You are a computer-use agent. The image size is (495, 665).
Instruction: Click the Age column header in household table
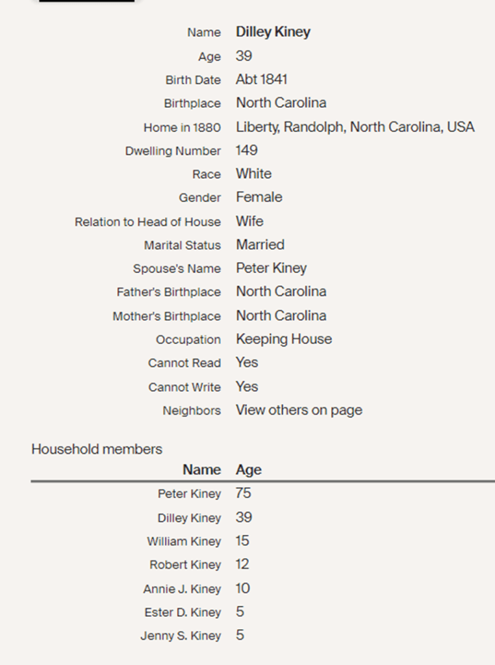(x=249, y=469)
